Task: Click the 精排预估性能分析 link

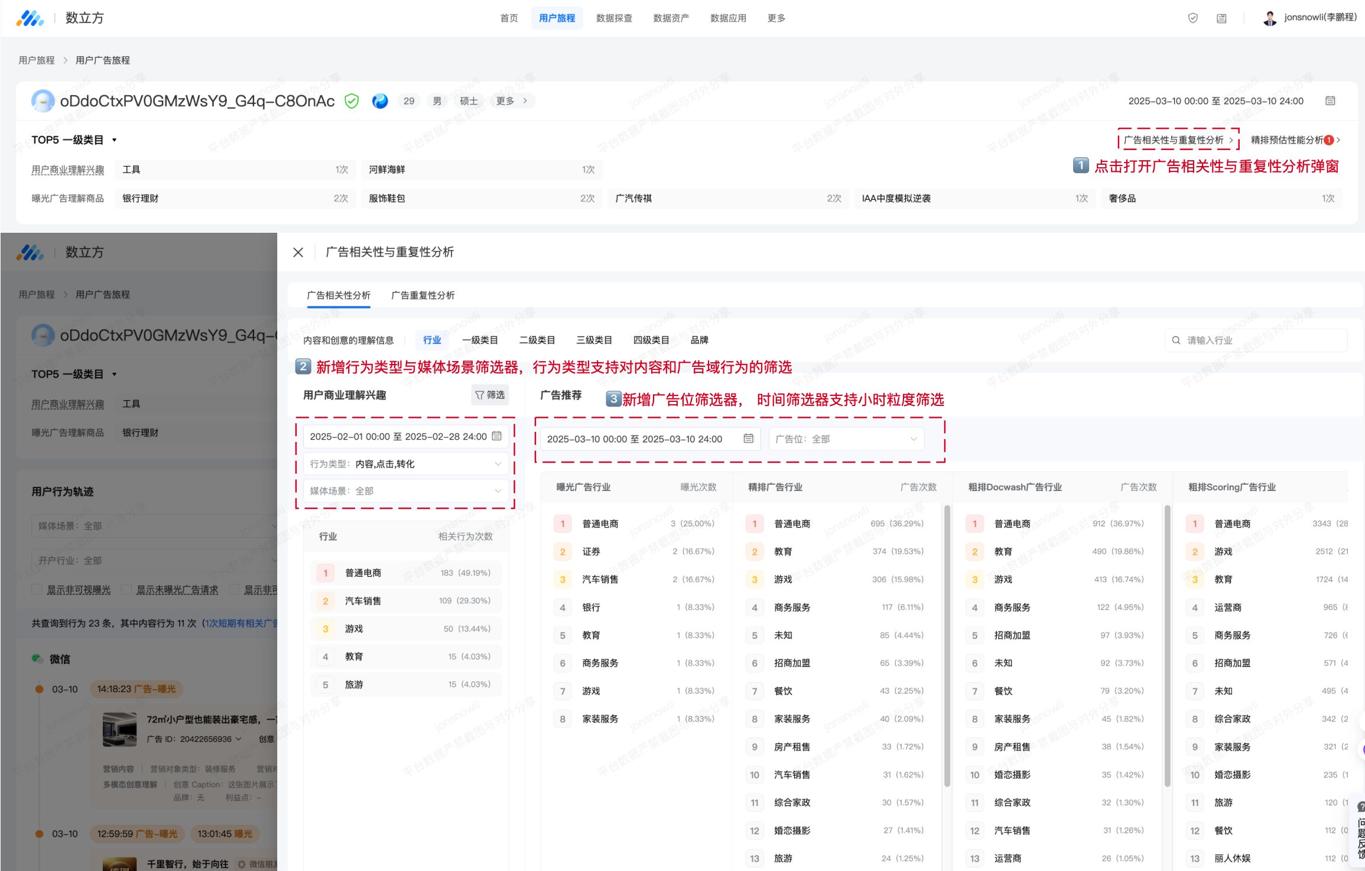Action: point(1288,140)
